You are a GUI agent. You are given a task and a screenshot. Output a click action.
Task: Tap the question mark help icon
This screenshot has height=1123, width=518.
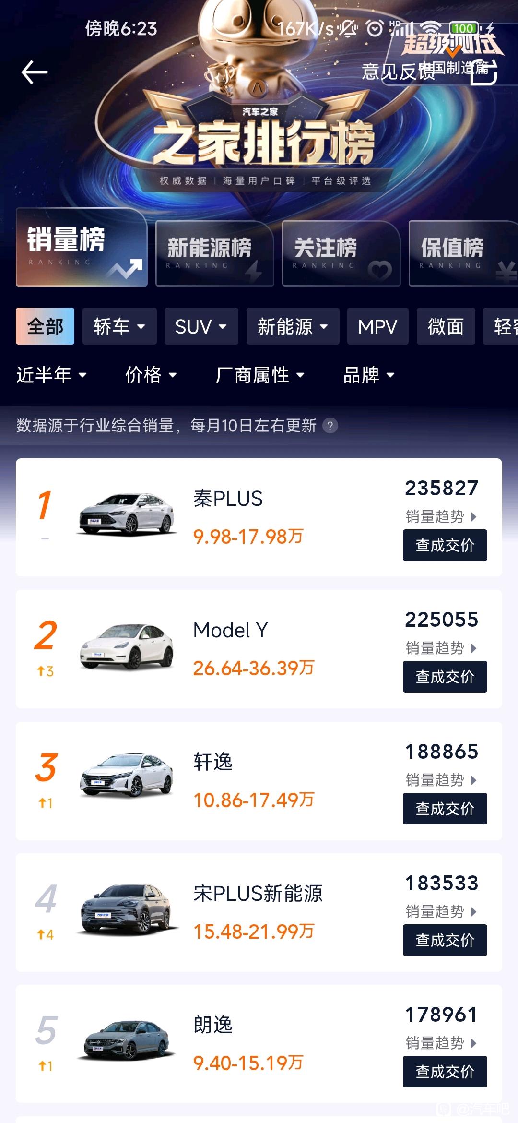[x=330, y=426]
